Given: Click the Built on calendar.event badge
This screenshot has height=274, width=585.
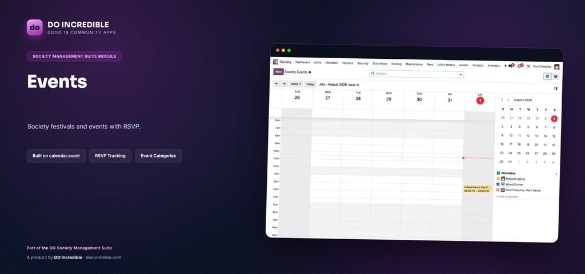Looking at the screenshot, I should 56,156.
